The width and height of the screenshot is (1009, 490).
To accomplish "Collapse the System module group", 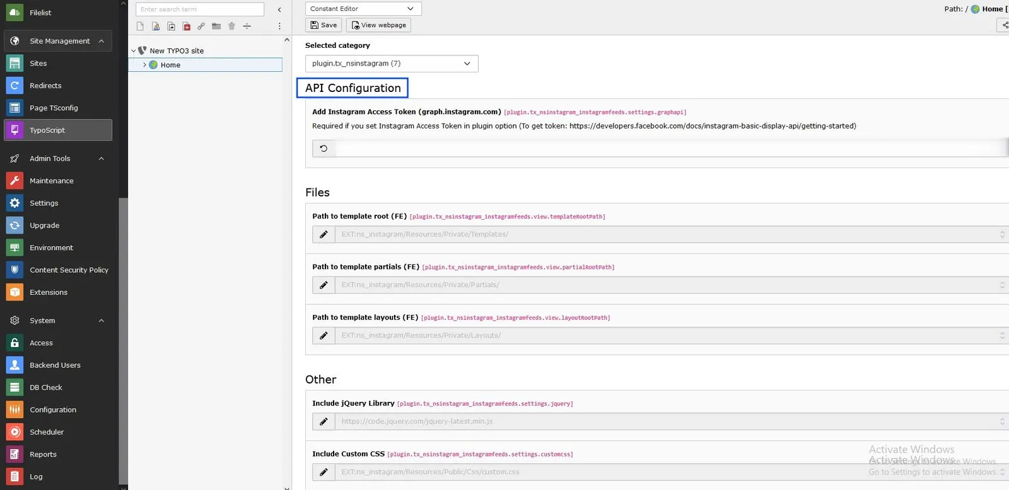I will pyautogui.click(x=101, y=321).
